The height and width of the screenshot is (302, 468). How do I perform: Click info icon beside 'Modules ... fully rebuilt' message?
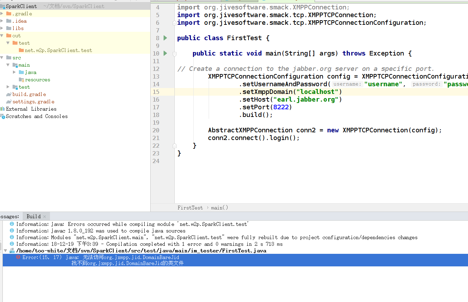pos(12,237)
